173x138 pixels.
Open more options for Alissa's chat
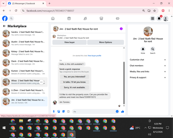point(42,82)
